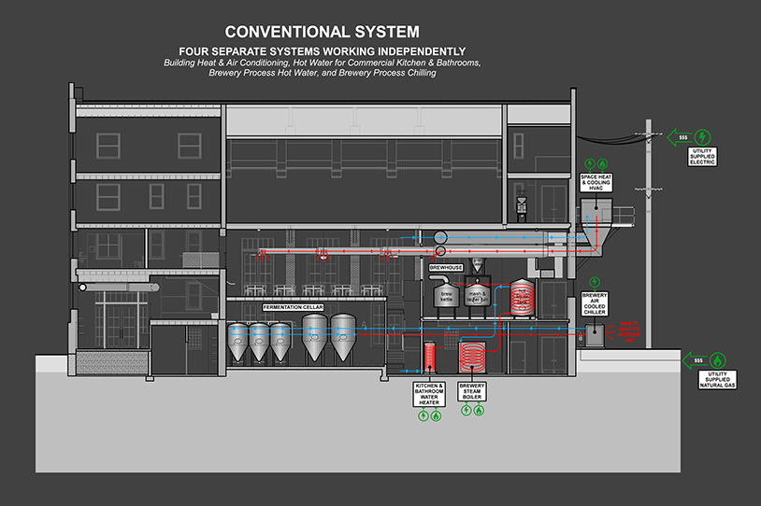Click the red coil steam boiler tank
761x506 pixels.
[470, 358]
